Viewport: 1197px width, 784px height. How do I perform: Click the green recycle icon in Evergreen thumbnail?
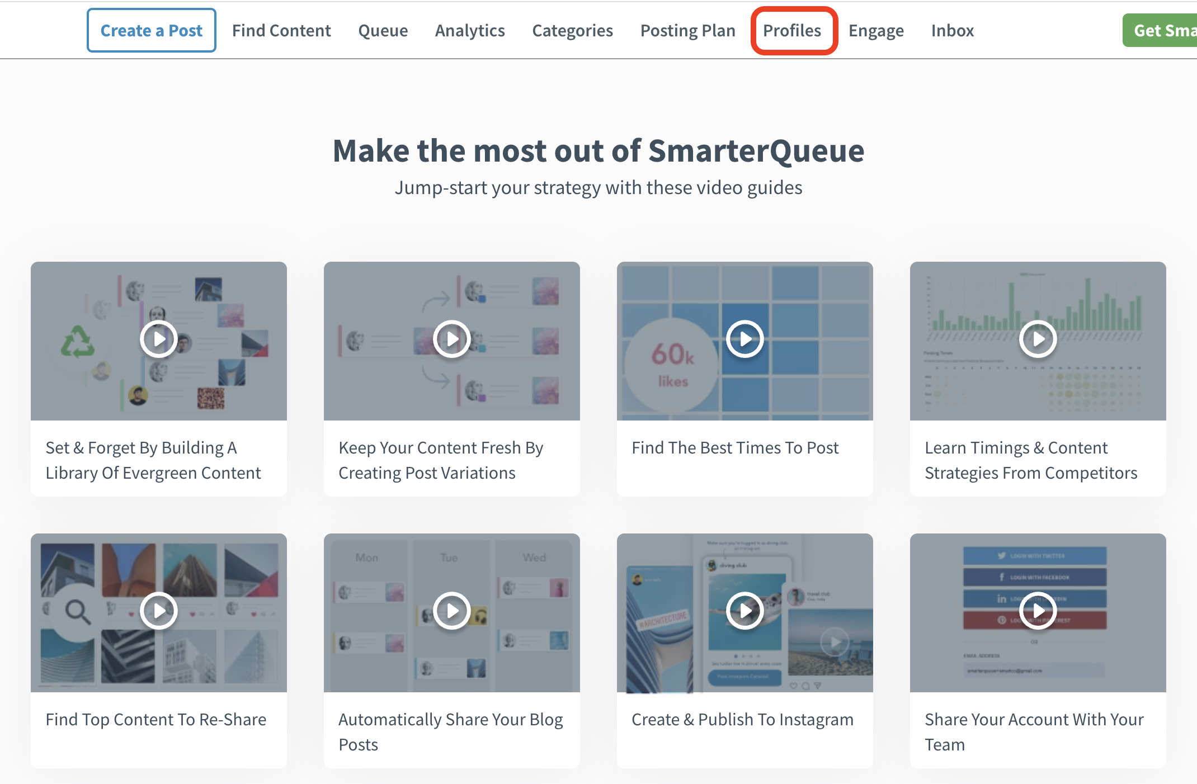[x=78, y=342]
